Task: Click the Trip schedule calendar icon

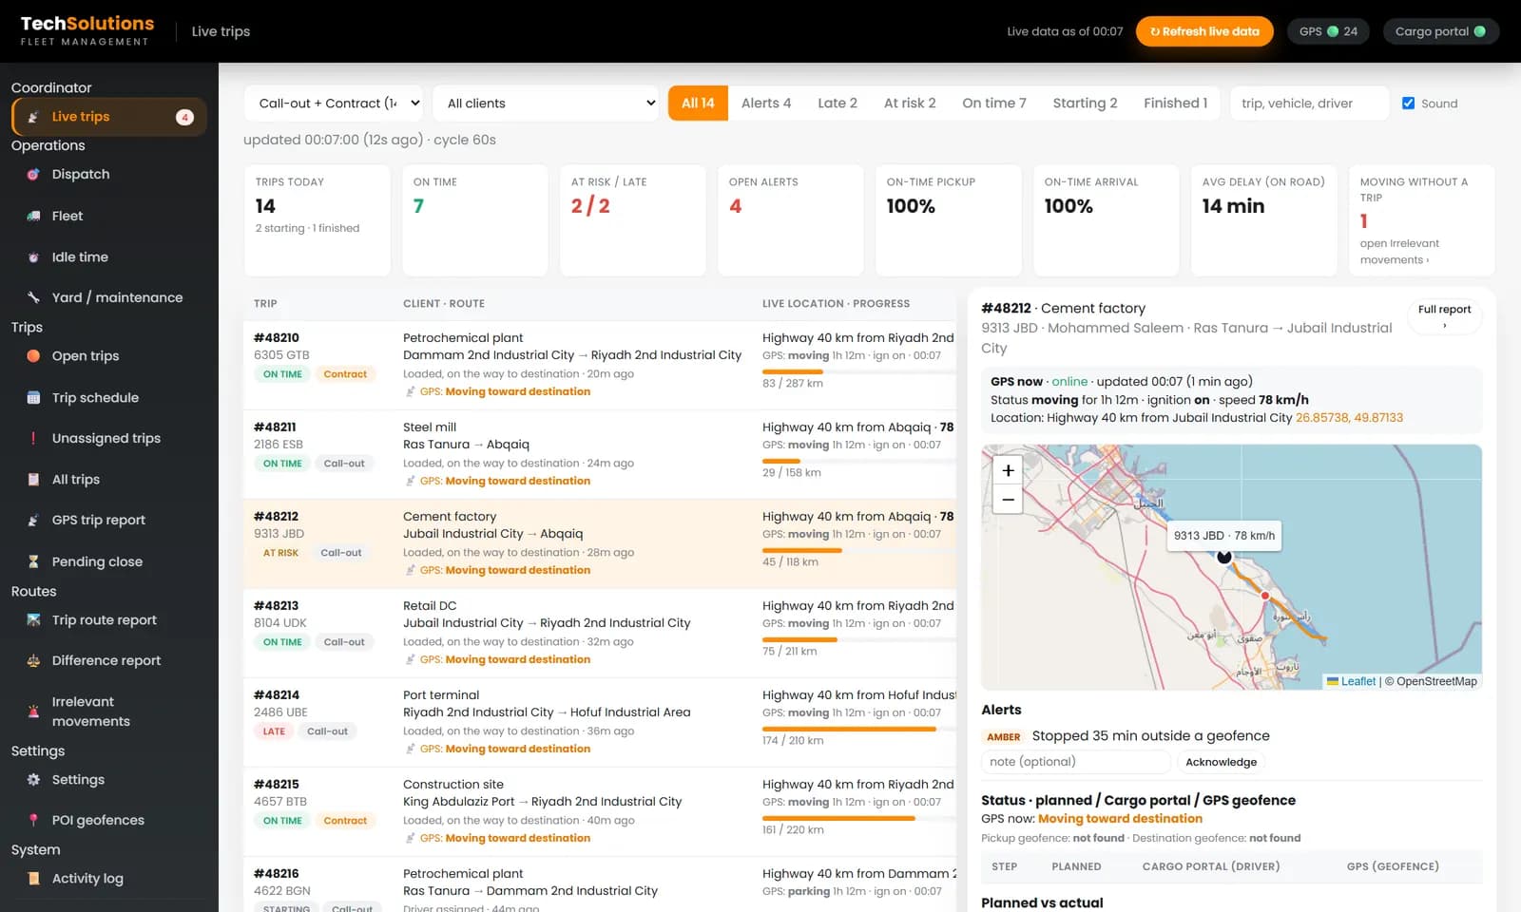Action: click(x=33, y=398)
